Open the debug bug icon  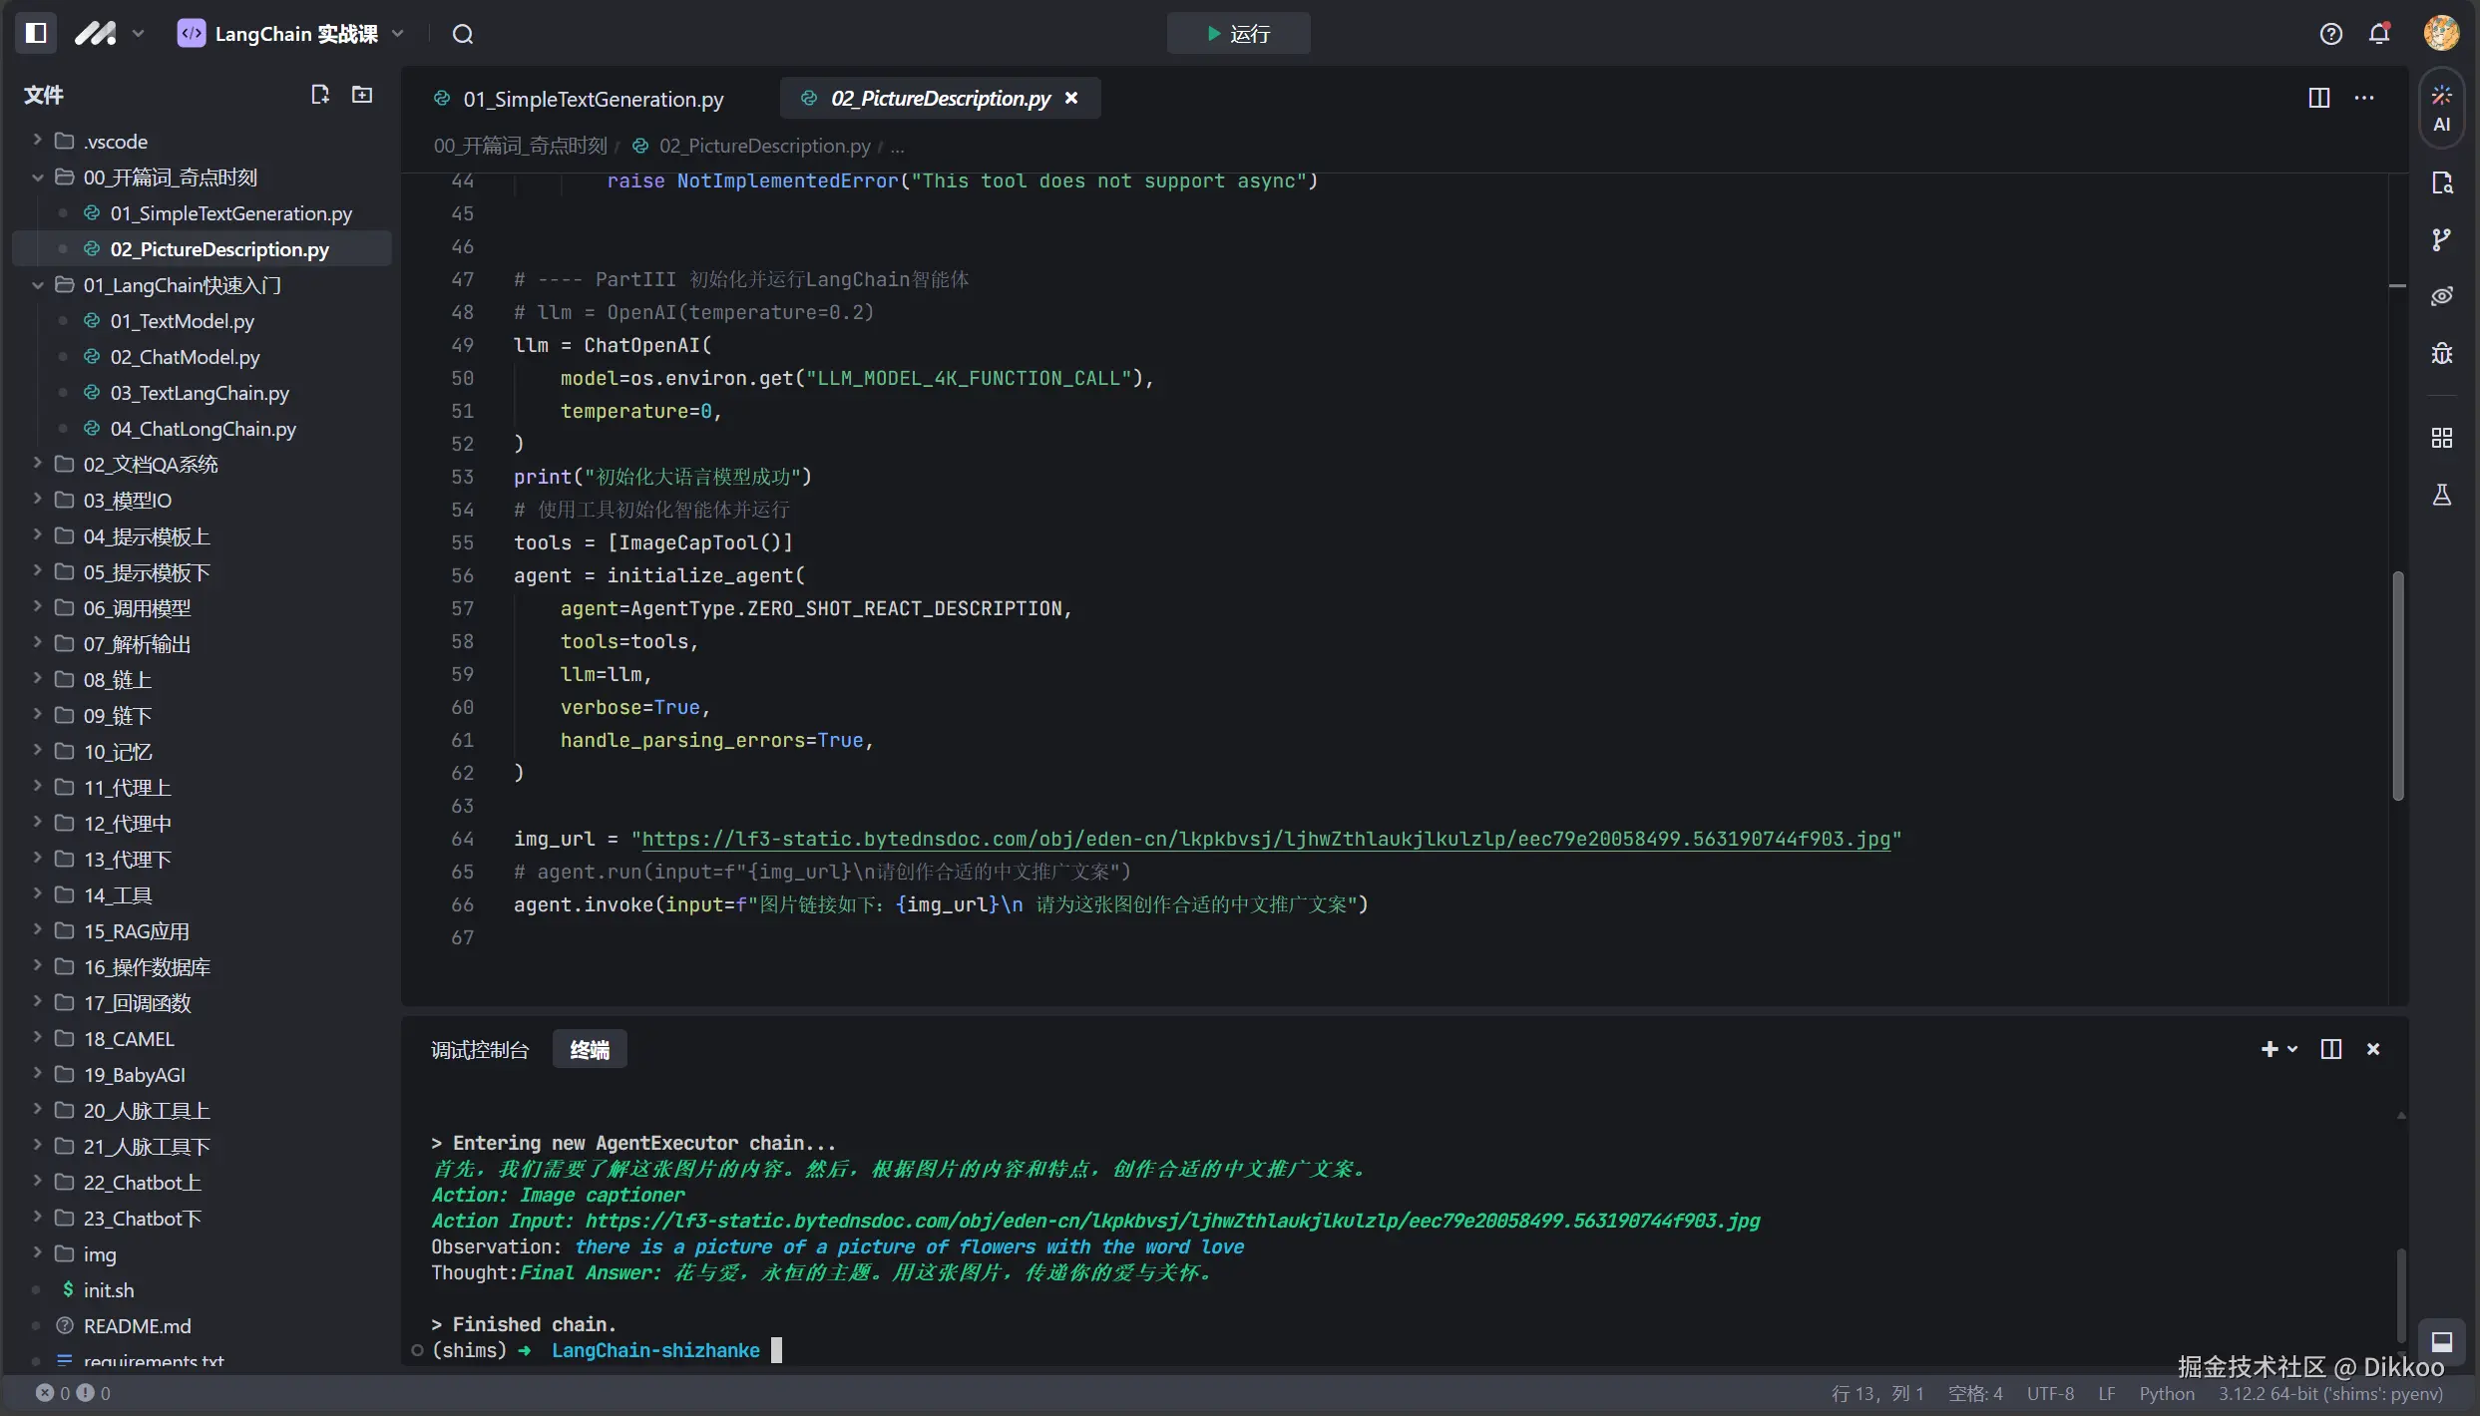click(x=2441, y=353)
